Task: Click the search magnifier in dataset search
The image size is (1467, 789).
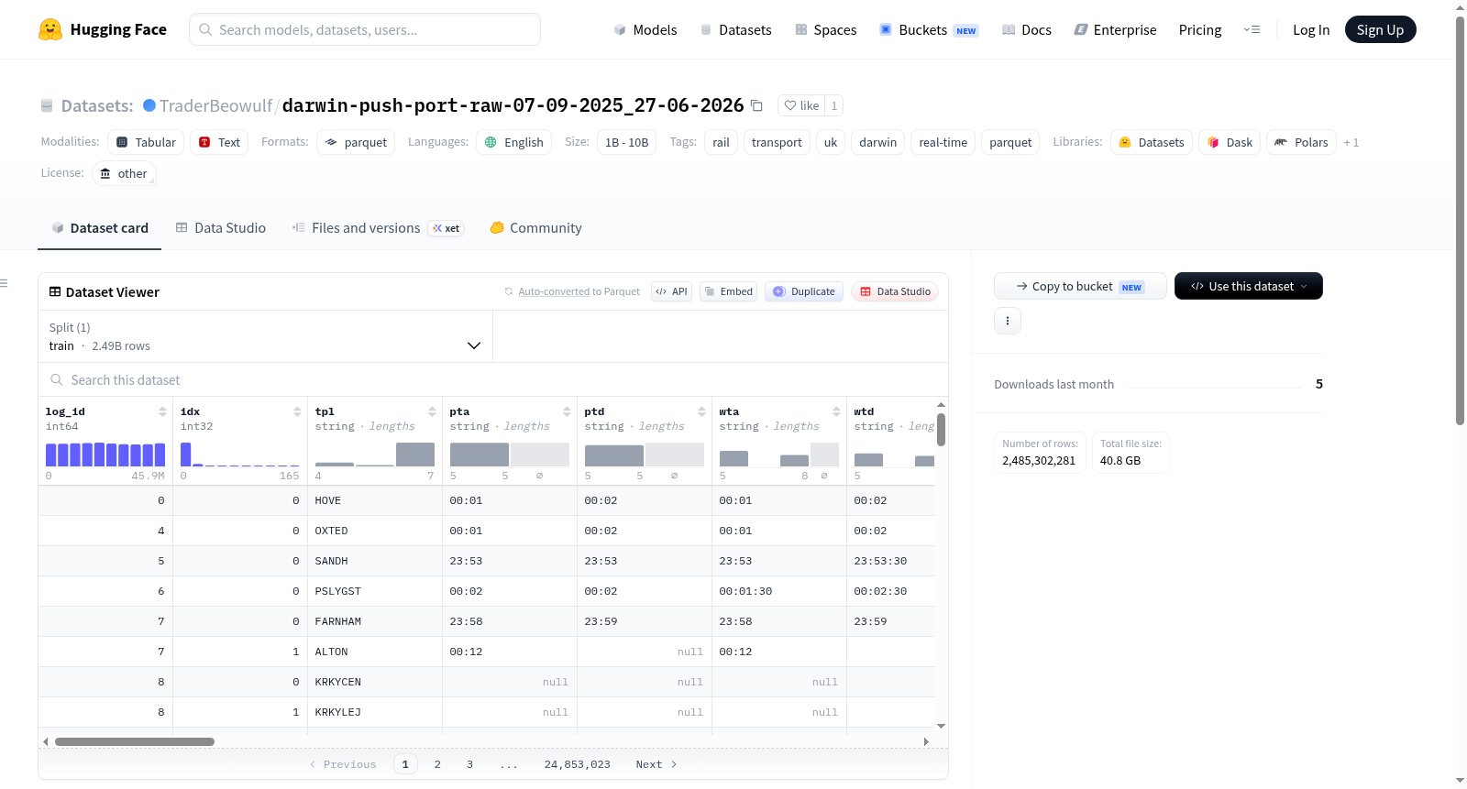Action: click(x=57, y=379)
